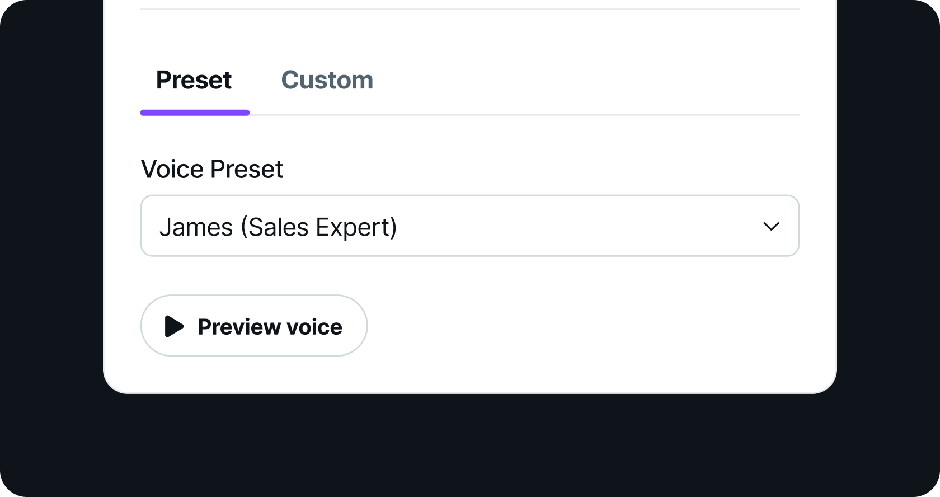940x497 pixels.
Task: Click the "James (Sales Expert)" selected value
Action: pos(278,227)
